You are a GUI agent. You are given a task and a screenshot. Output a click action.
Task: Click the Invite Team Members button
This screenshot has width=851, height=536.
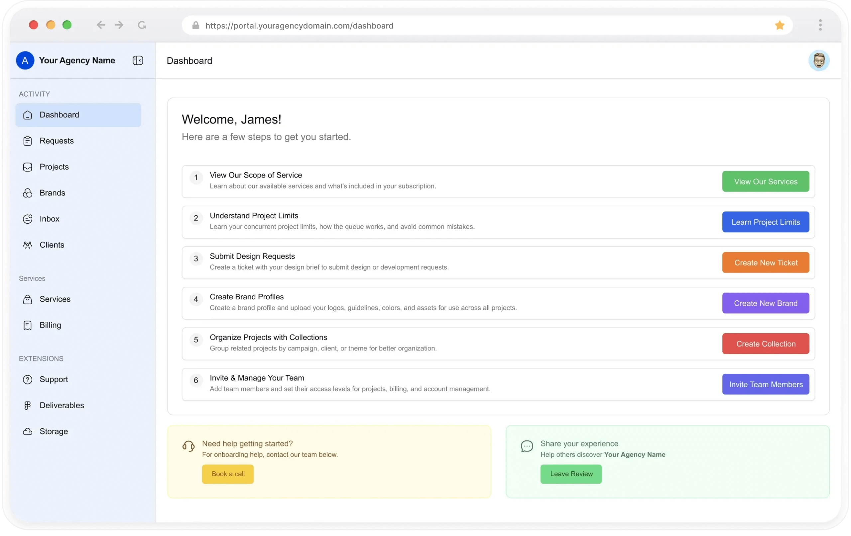766,384
